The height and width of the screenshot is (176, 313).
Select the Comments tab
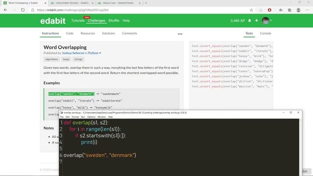coord(130,33)
